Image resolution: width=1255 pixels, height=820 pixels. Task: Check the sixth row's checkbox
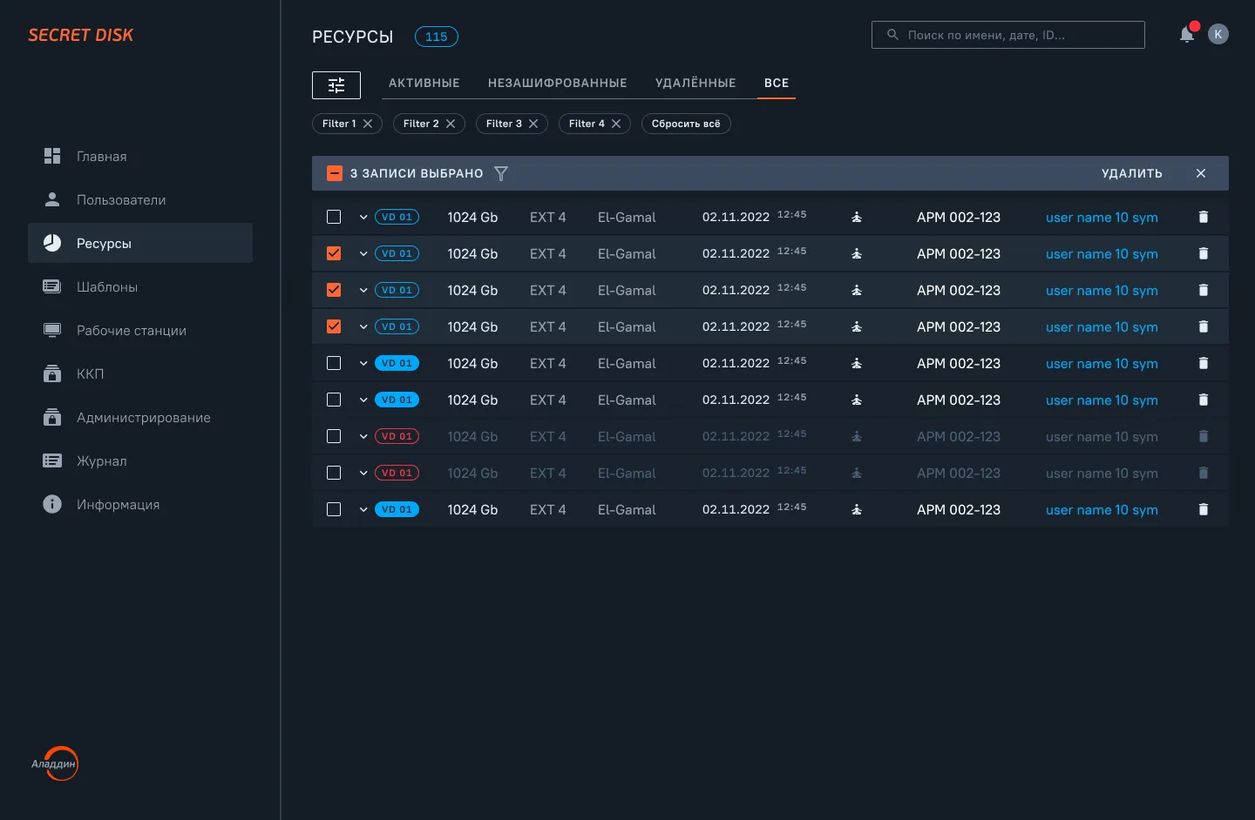point(334,400)
